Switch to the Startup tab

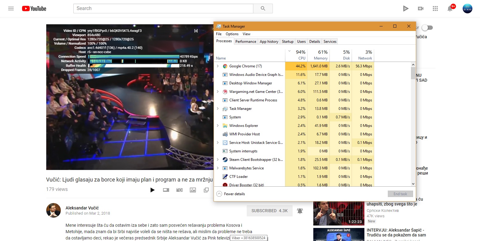point(288,42)
